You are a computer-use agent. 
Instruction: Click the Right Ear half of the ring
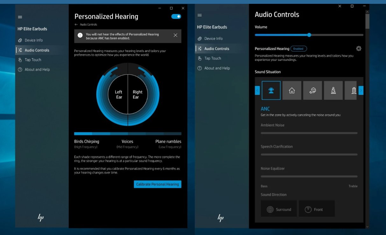(x=137, y=95)
